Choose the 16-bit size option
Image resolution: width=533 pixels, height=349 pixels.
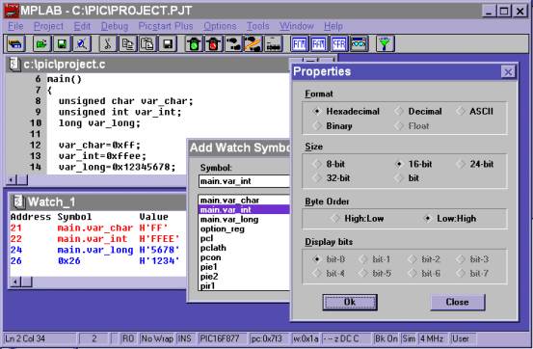coord(413,164)
